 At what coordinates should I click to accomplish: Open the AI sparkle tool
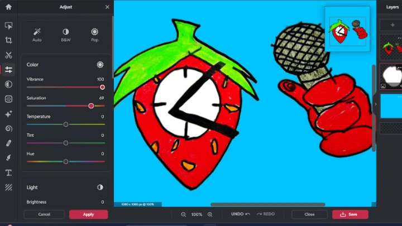[8, 114]
